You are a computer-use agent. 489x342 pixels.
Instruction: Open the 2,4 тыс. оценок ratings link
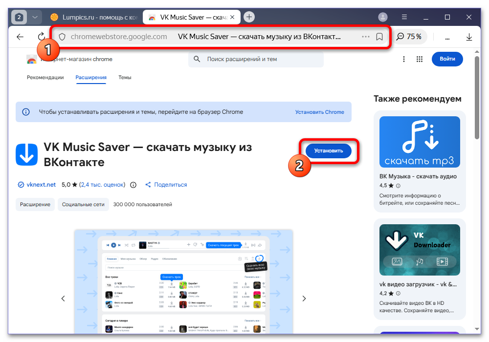[x=102, y=185]
